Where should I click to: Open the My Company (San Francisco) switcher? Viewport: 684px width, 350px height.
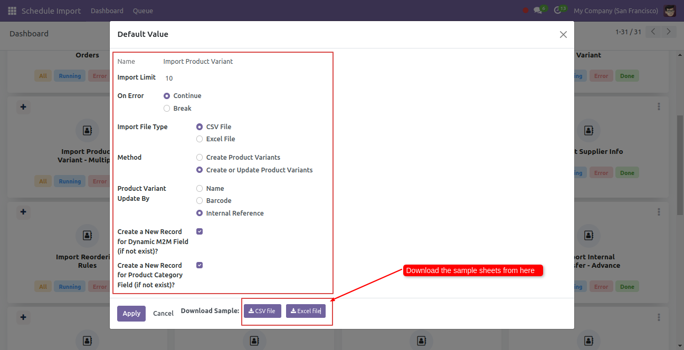click(x=616, y=11)
